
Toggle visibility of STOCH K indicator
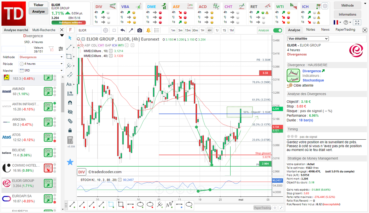(120, 180)
